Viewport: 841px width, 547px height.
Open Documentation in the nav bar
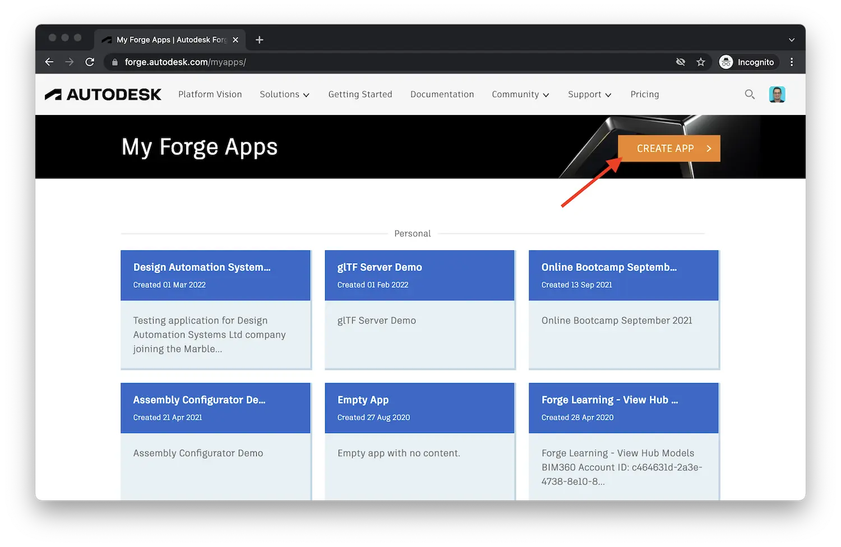(x=442, y=94)
